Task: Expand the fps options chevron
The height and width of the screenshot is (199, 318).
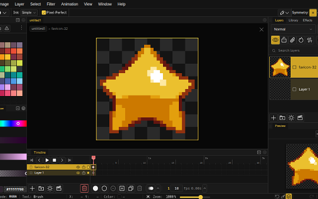Action: (205, 189)
